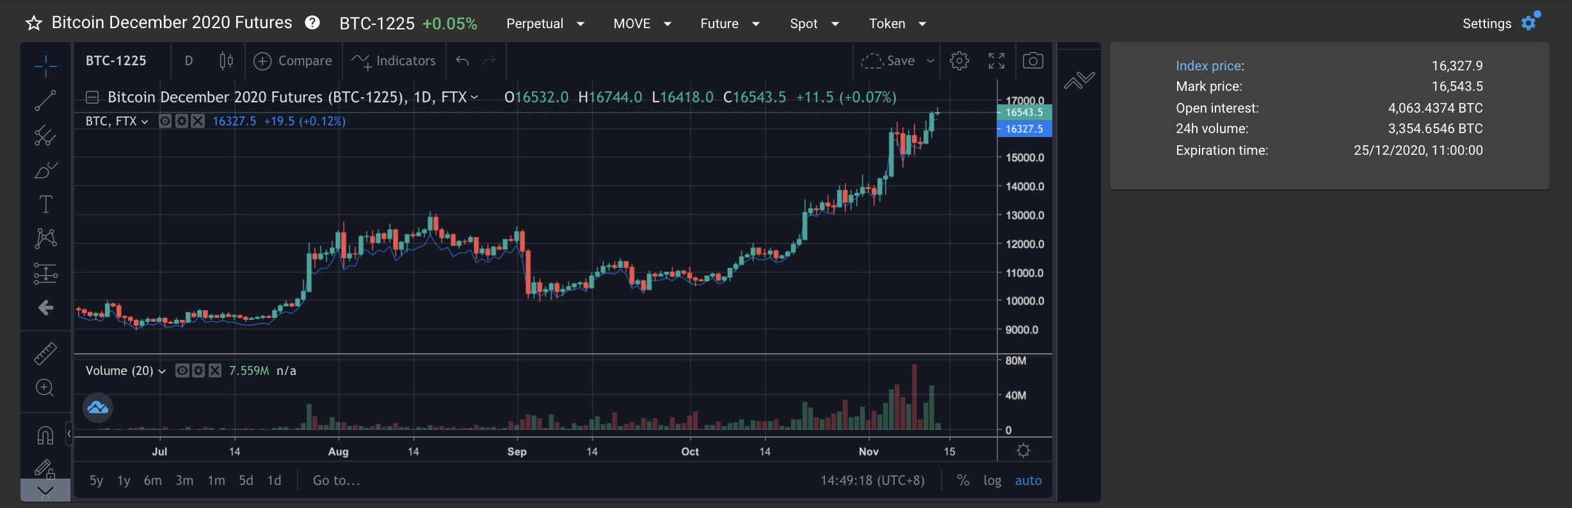Activate the zoom in magnifier tool
The image size is (1572, 508).
(x=45, y=388)
